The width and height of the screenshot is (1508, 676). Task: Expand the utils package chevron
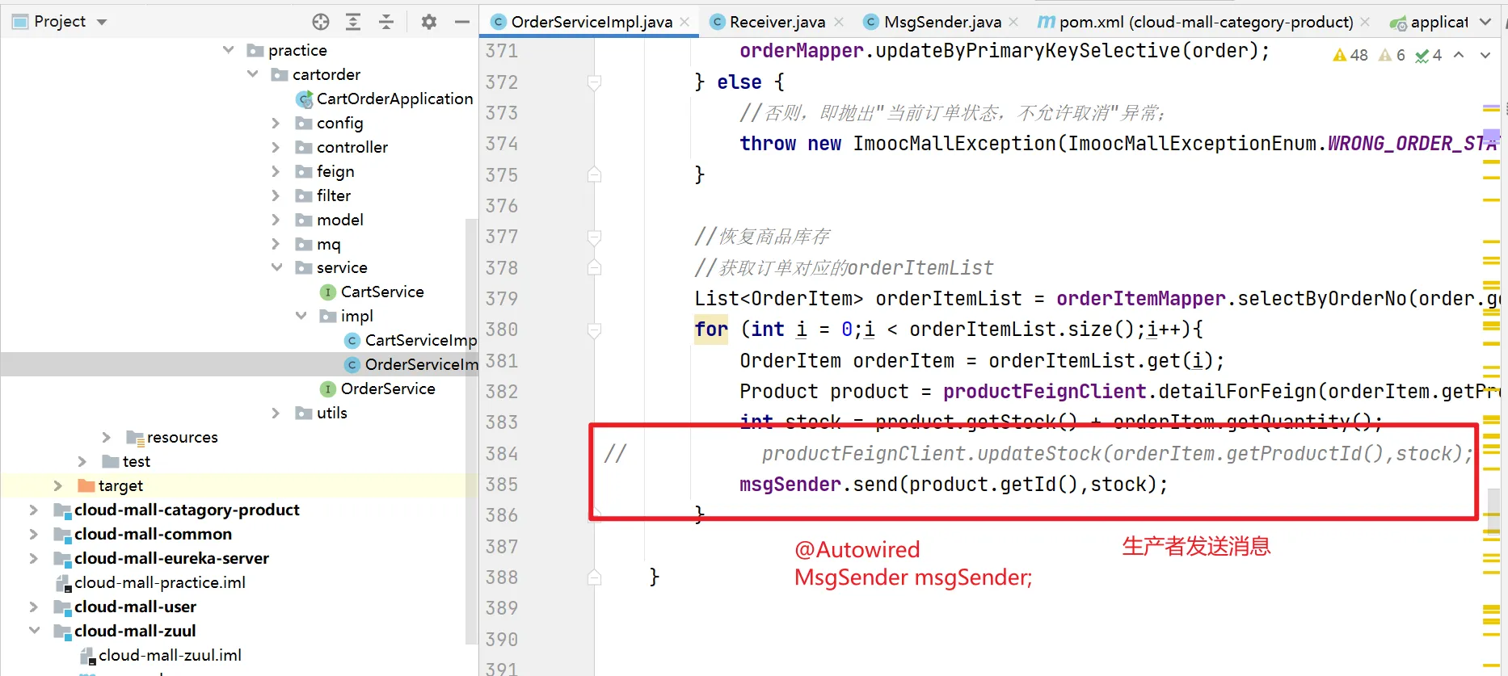[276, 413]
